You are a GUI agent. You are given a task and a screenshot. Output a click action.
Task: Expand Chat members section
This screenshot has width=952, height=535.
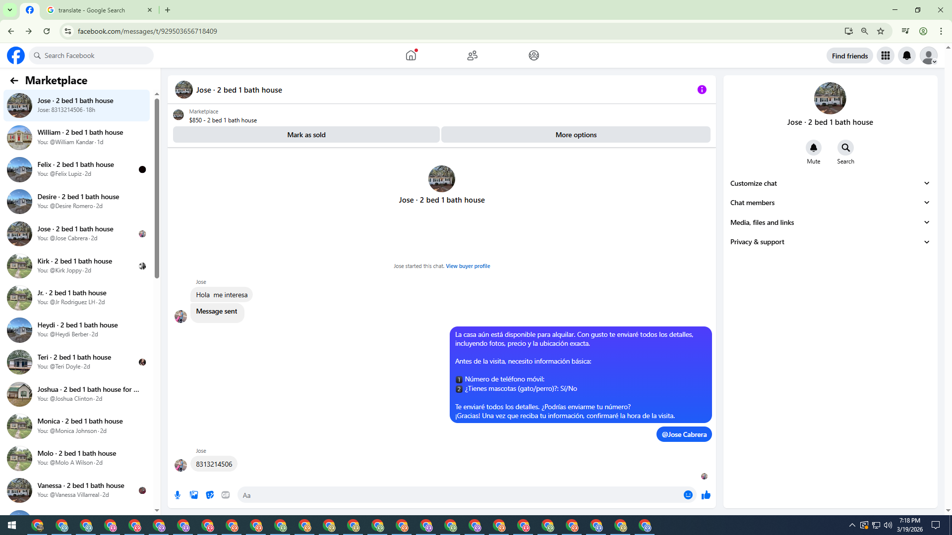tap(830, 203)
